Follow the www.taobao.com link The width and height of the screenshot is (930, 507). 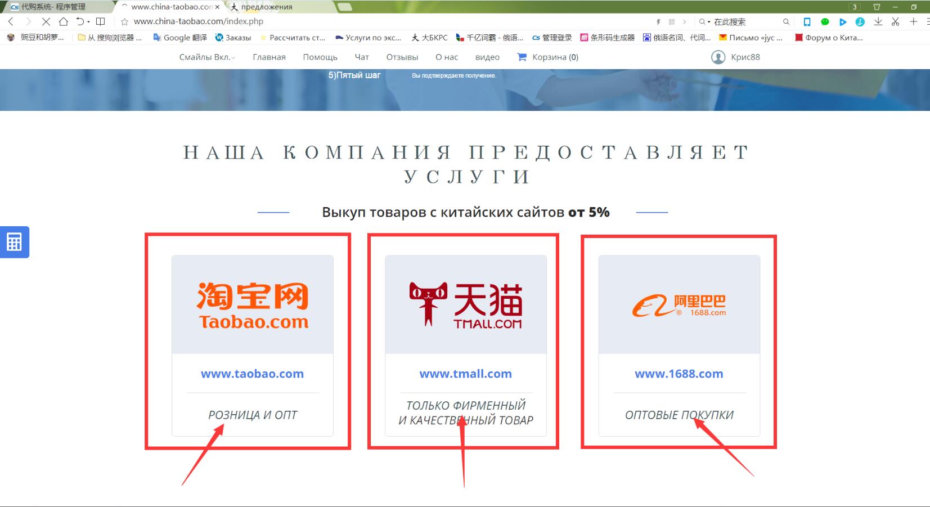(252, 374)
